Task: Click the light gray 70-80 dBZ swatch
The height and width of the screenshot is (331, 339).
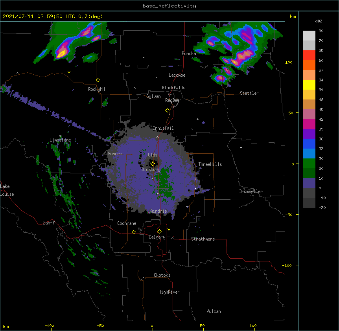Action: 309,36
